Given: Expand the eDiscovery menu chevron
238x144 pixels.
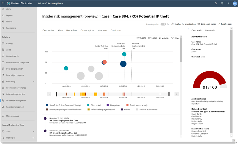Looking at the screenshot, I should pyautogui.click(x=33, y=81).
